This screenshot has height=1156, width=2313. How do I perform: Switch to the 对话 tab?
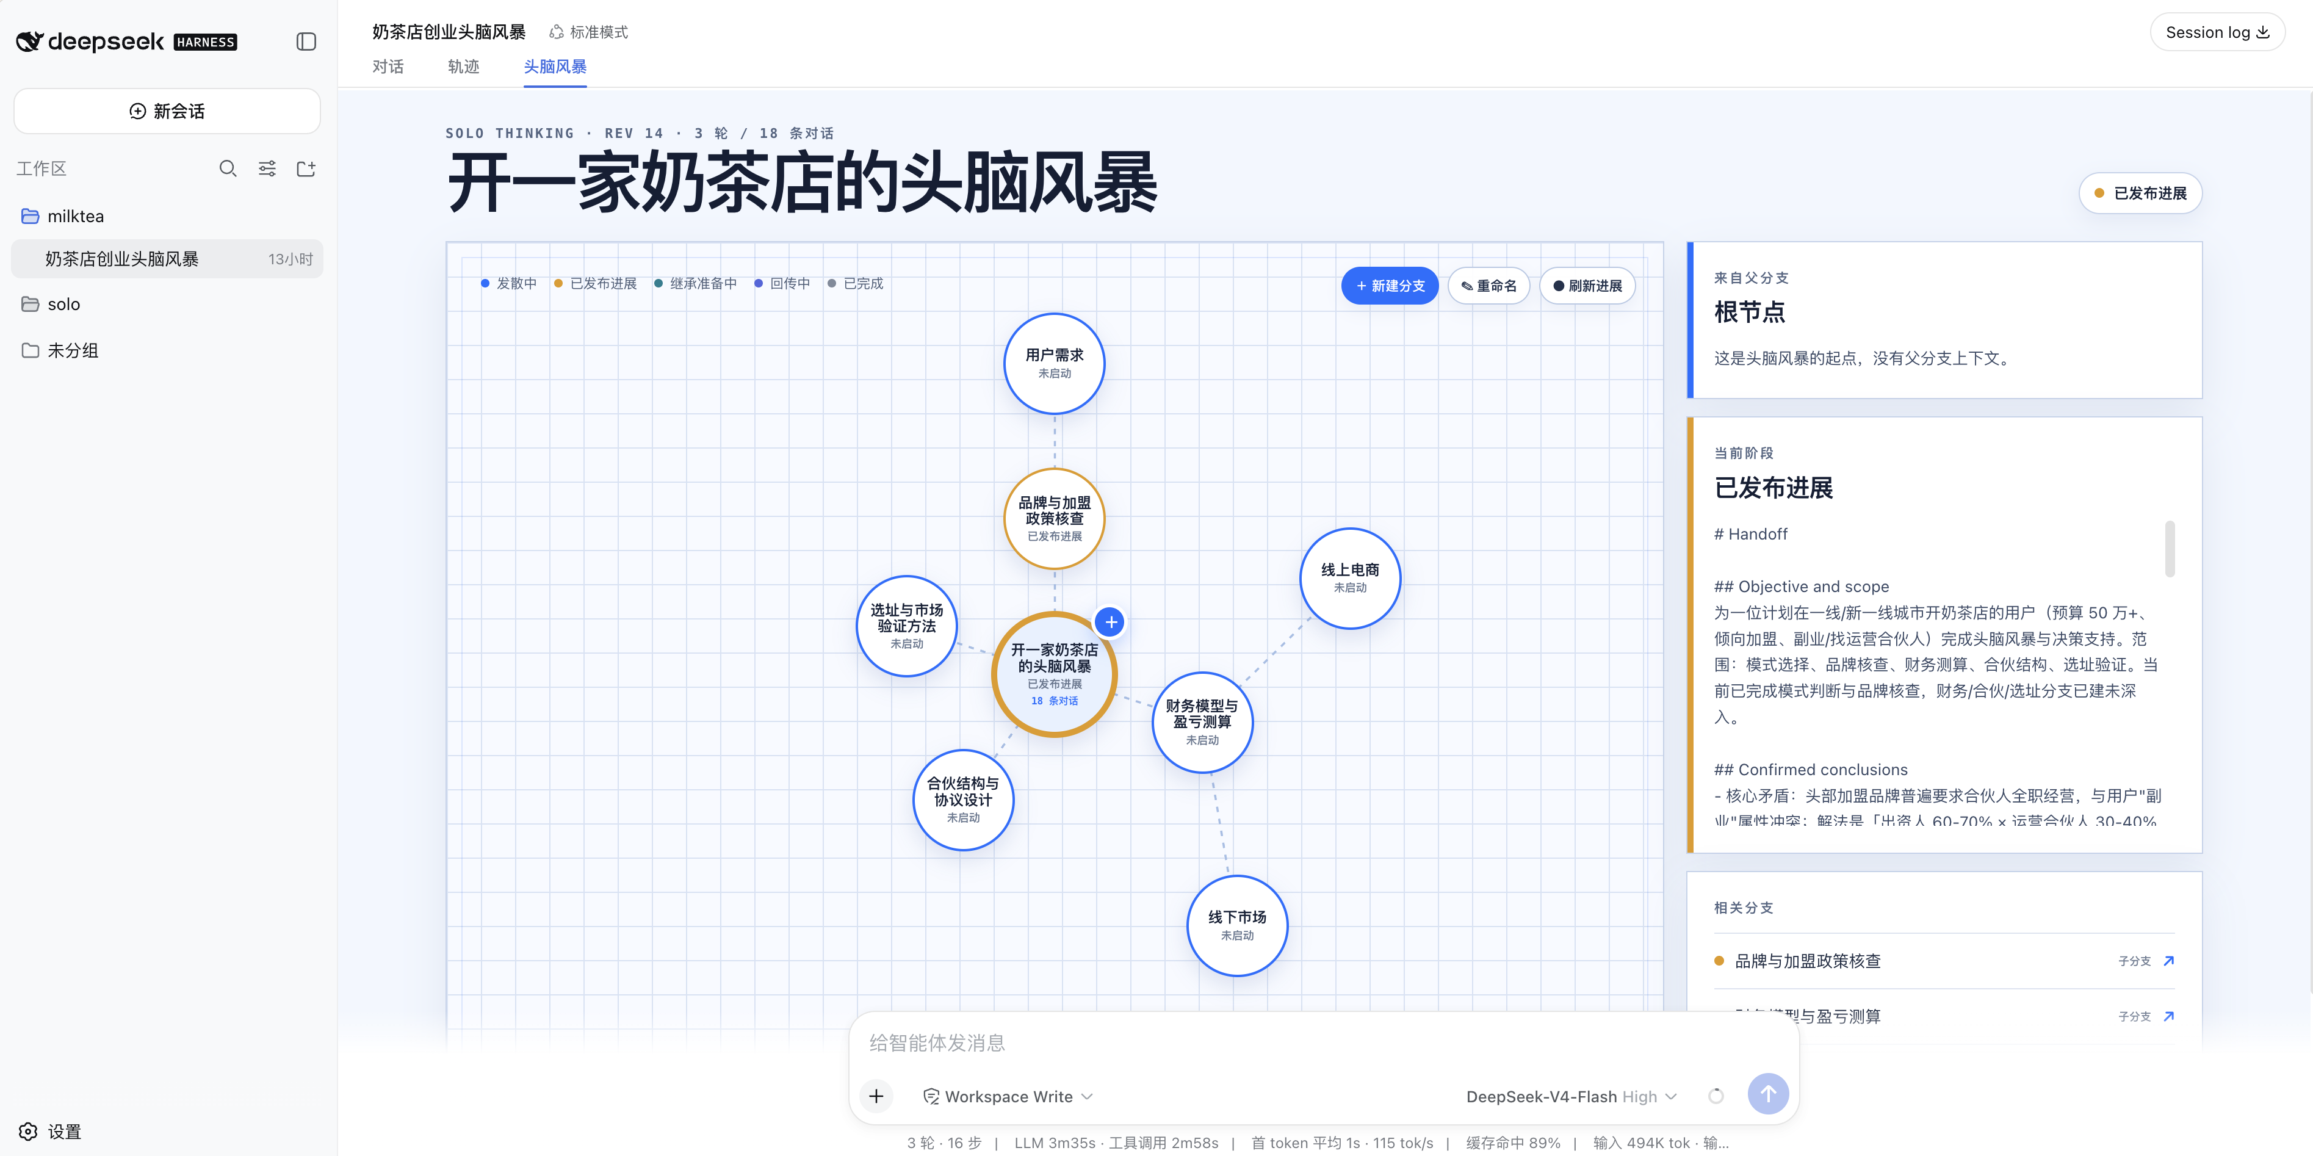(x=388, y=67)
